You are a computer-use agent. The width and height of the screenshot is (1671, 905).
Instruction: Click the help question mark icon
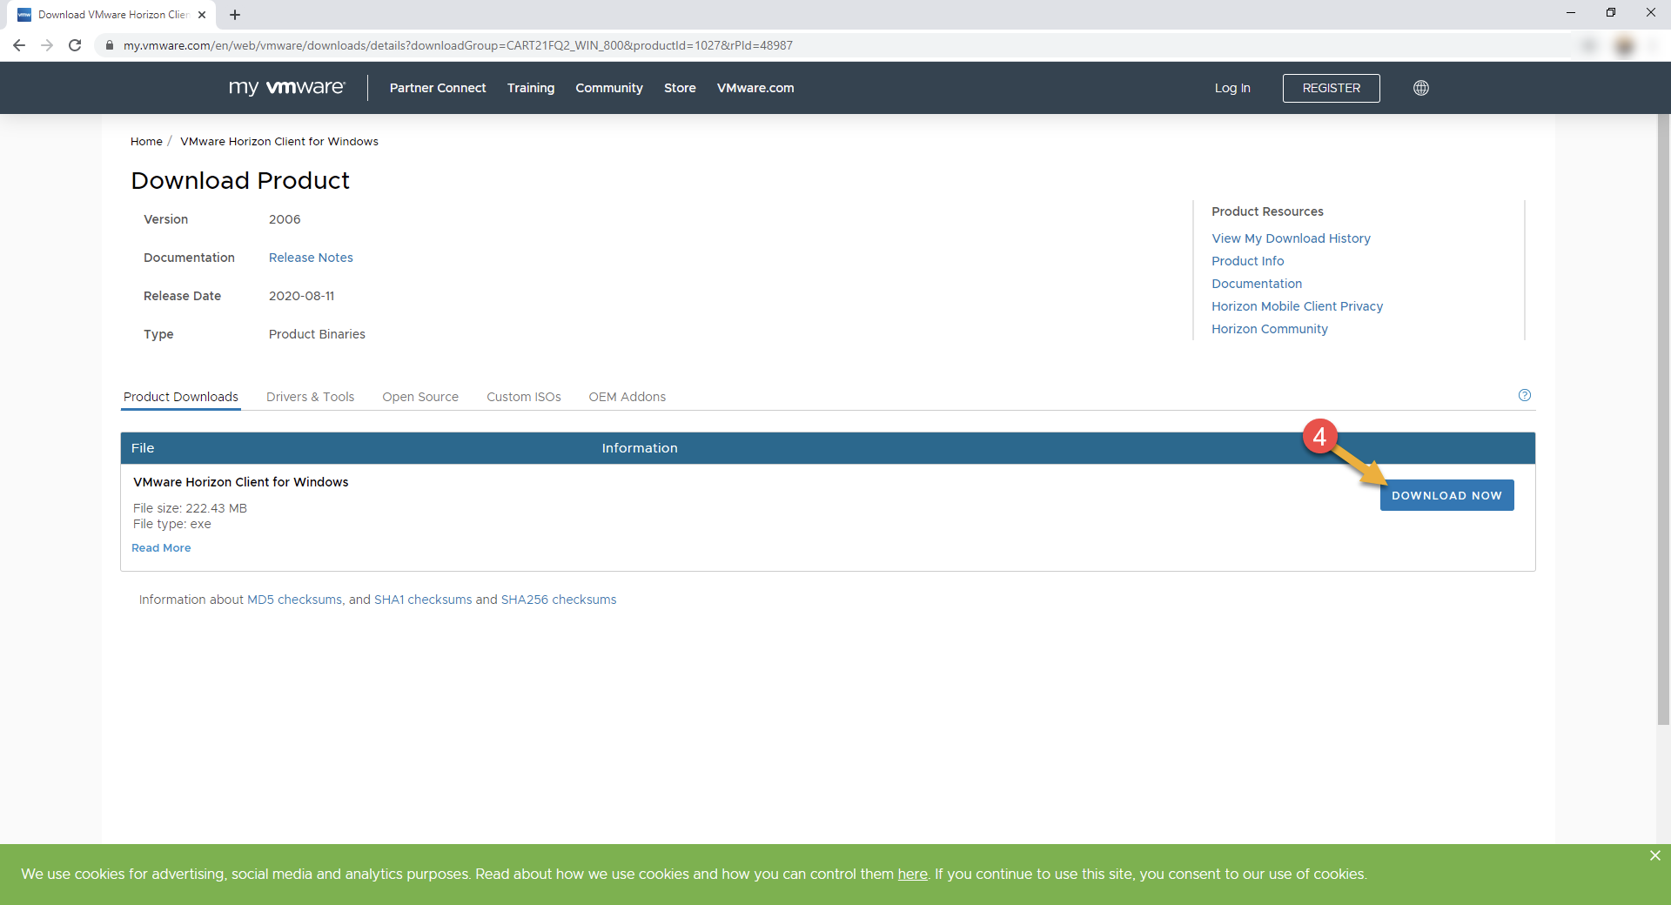pyautogui.click(x=1524, y=395)
